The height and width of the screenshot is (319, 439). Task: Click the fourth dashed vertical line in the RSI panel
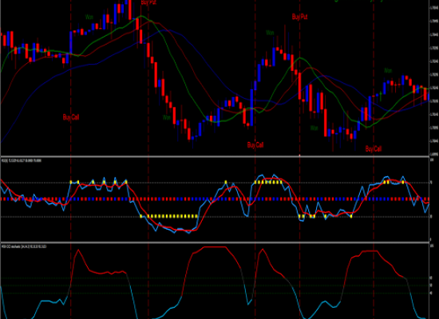coord(300,199)
